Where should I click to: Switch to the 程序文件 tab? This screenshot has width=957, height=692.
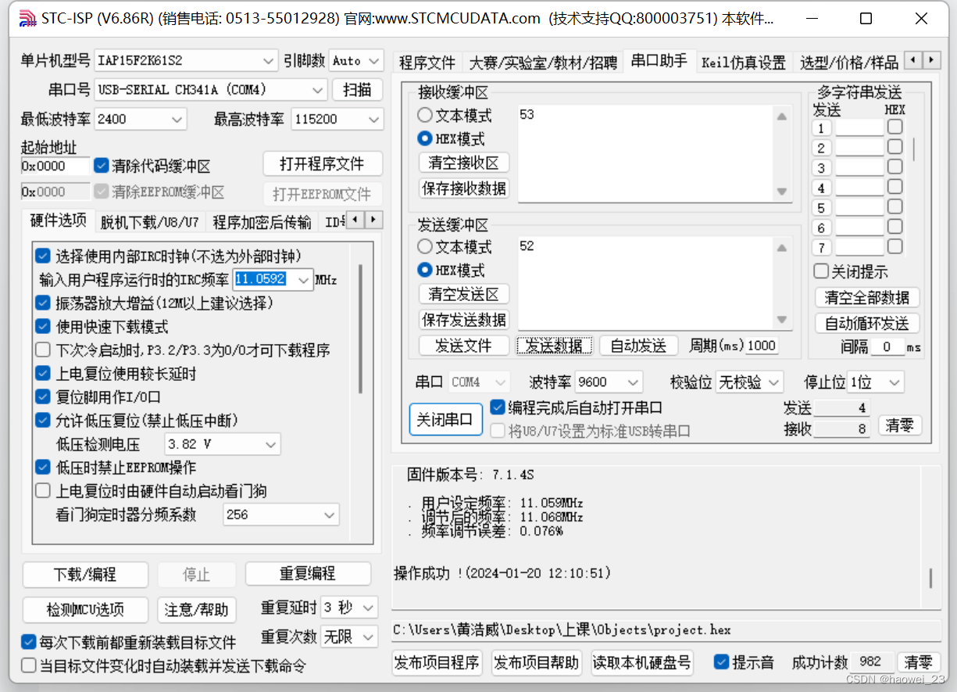point(427,63)
